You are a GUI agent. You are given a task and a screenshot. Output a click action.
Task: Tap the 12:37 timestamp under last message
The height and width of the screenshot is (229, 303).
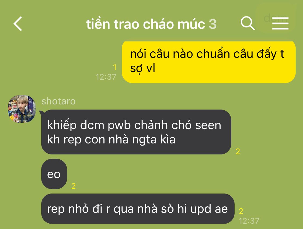pos(249,221)
